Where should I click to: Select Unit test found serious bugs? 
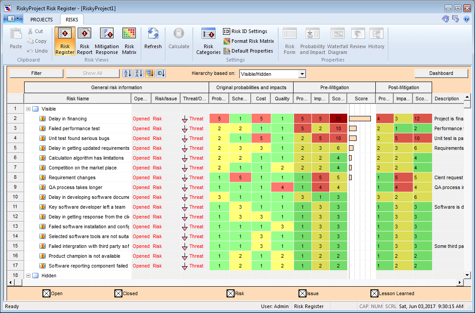click(79, 139)
